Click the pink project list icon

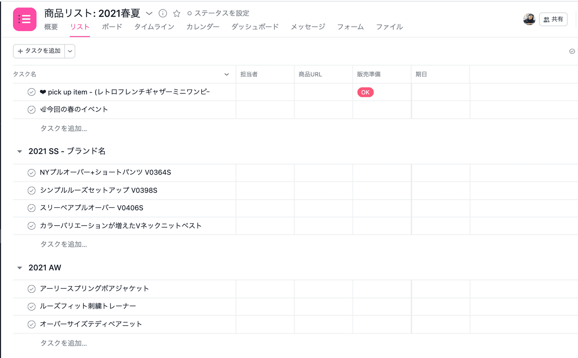coord(25,19)
